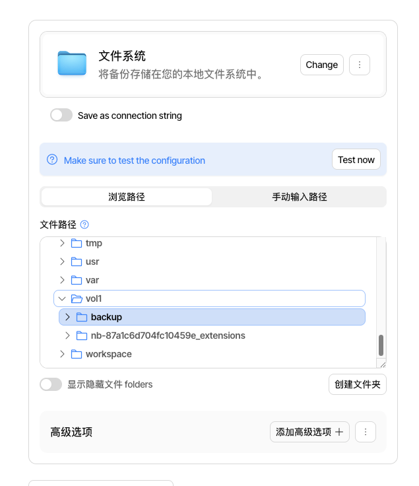Open the three-dot menu next to Change
Screen dimensions: 419x486
click(x=359, y=65)
